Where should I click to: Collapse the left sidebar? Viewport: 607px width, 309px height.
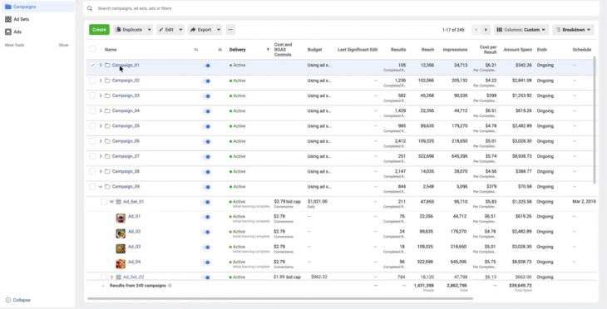17,300
